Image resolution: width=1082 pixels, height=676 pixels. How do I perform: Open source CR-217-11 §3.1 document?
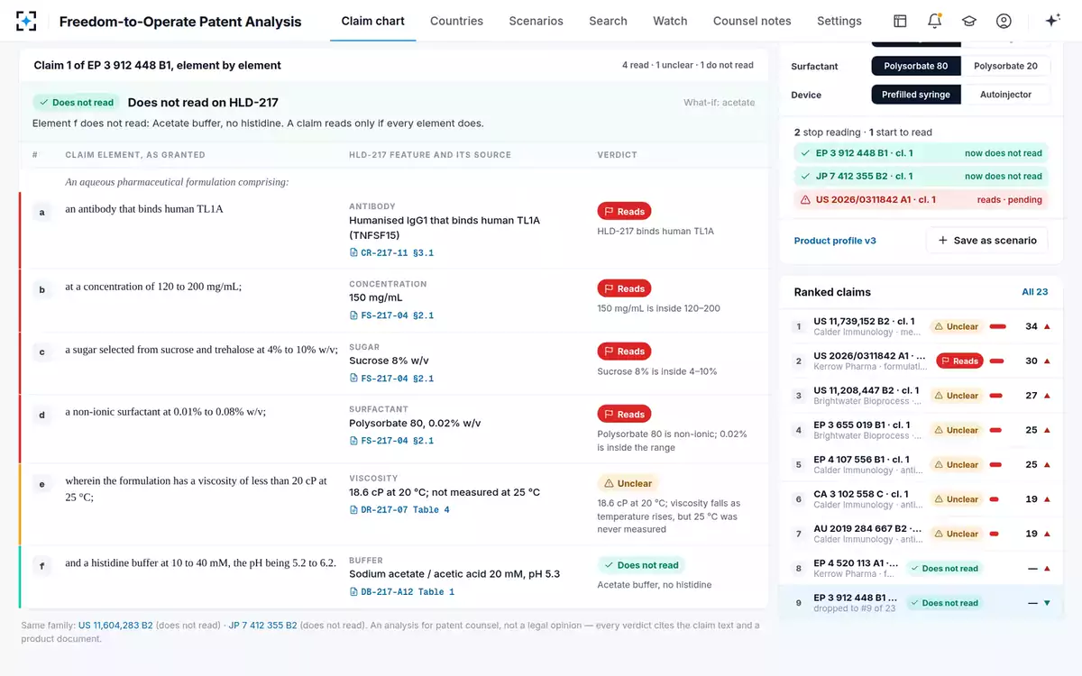click(391, 253)
